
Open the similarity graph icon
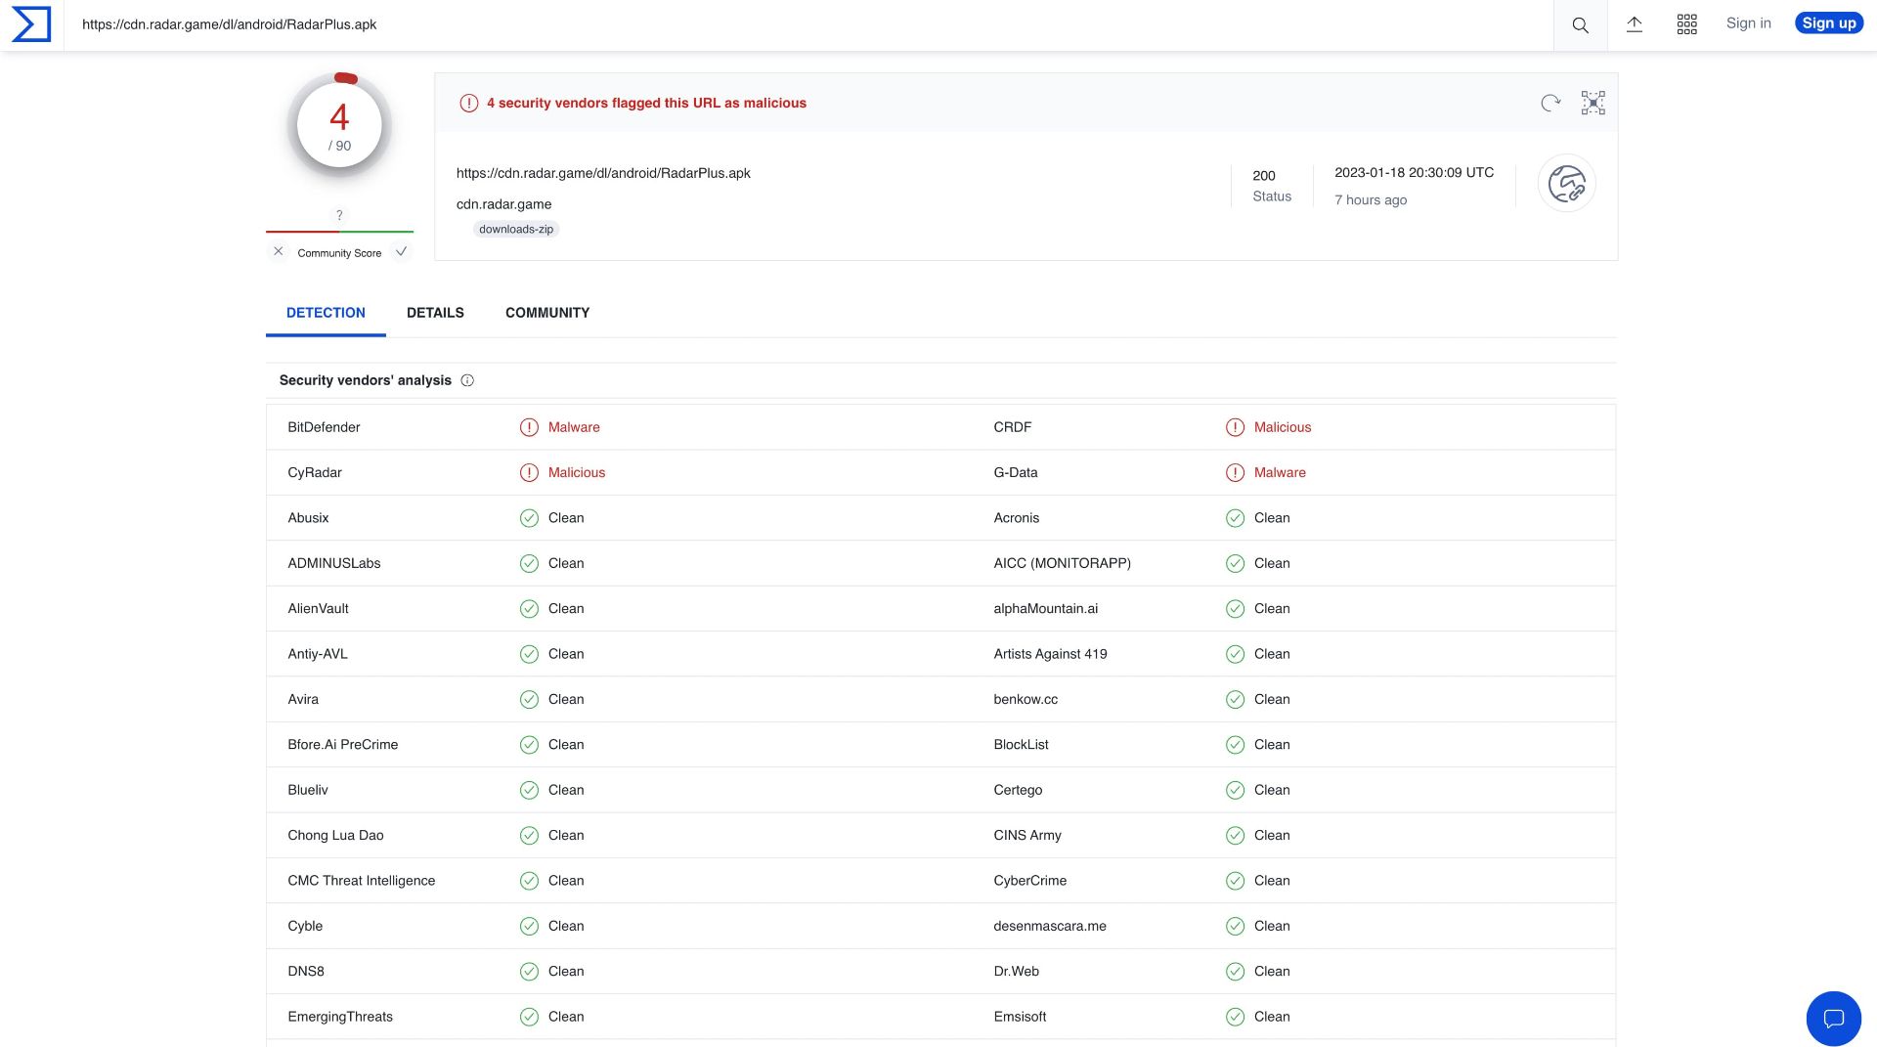[x=1593, y=103]
